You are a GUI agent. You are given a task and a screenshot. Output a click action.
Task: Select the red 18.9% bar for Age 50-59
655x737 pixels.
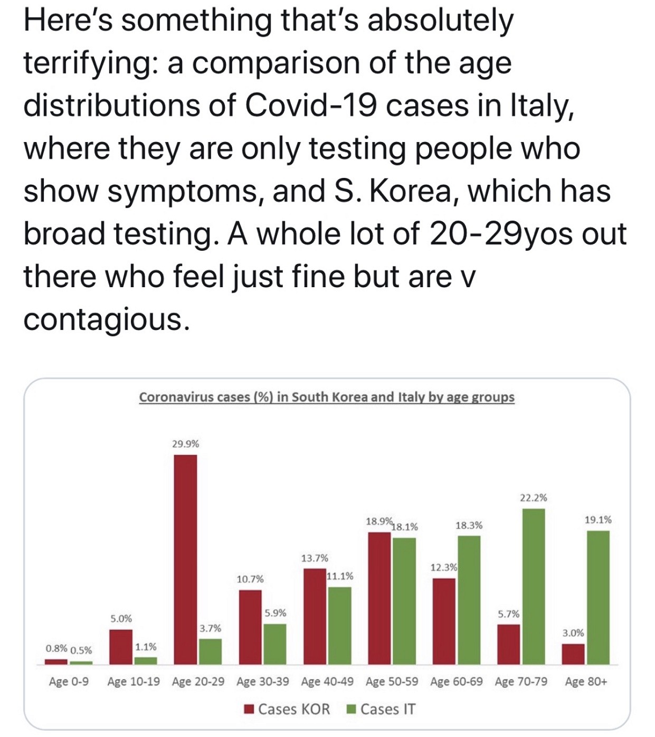point(379,598)
